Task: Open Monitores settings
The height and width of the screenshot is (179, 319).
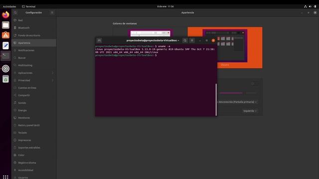Action: click(34, 118)
